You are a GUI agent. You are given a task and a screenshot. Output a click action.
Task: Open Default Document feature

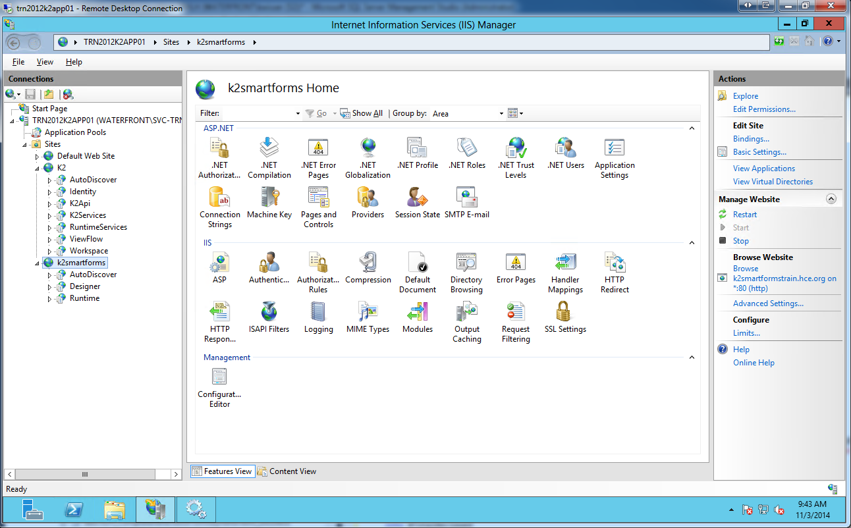[x=418, y=273]
